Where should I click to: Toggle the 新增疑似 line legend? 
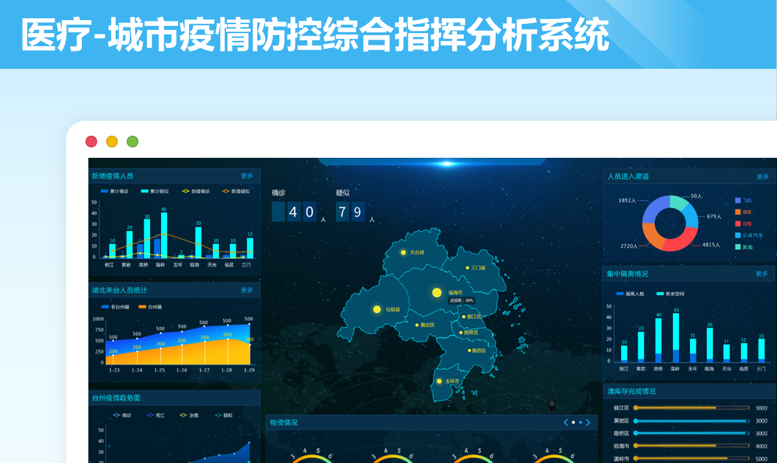point(236,191)
